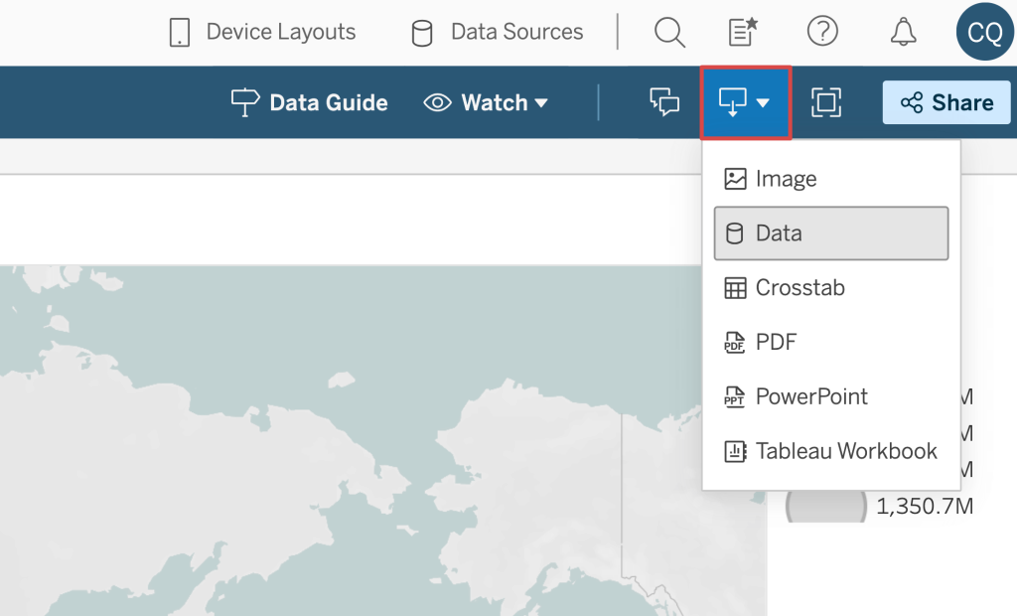Open the Download dropdown arrow
Image resolution: width=1017 pixels, height=616 pixels.
[761, 102]
